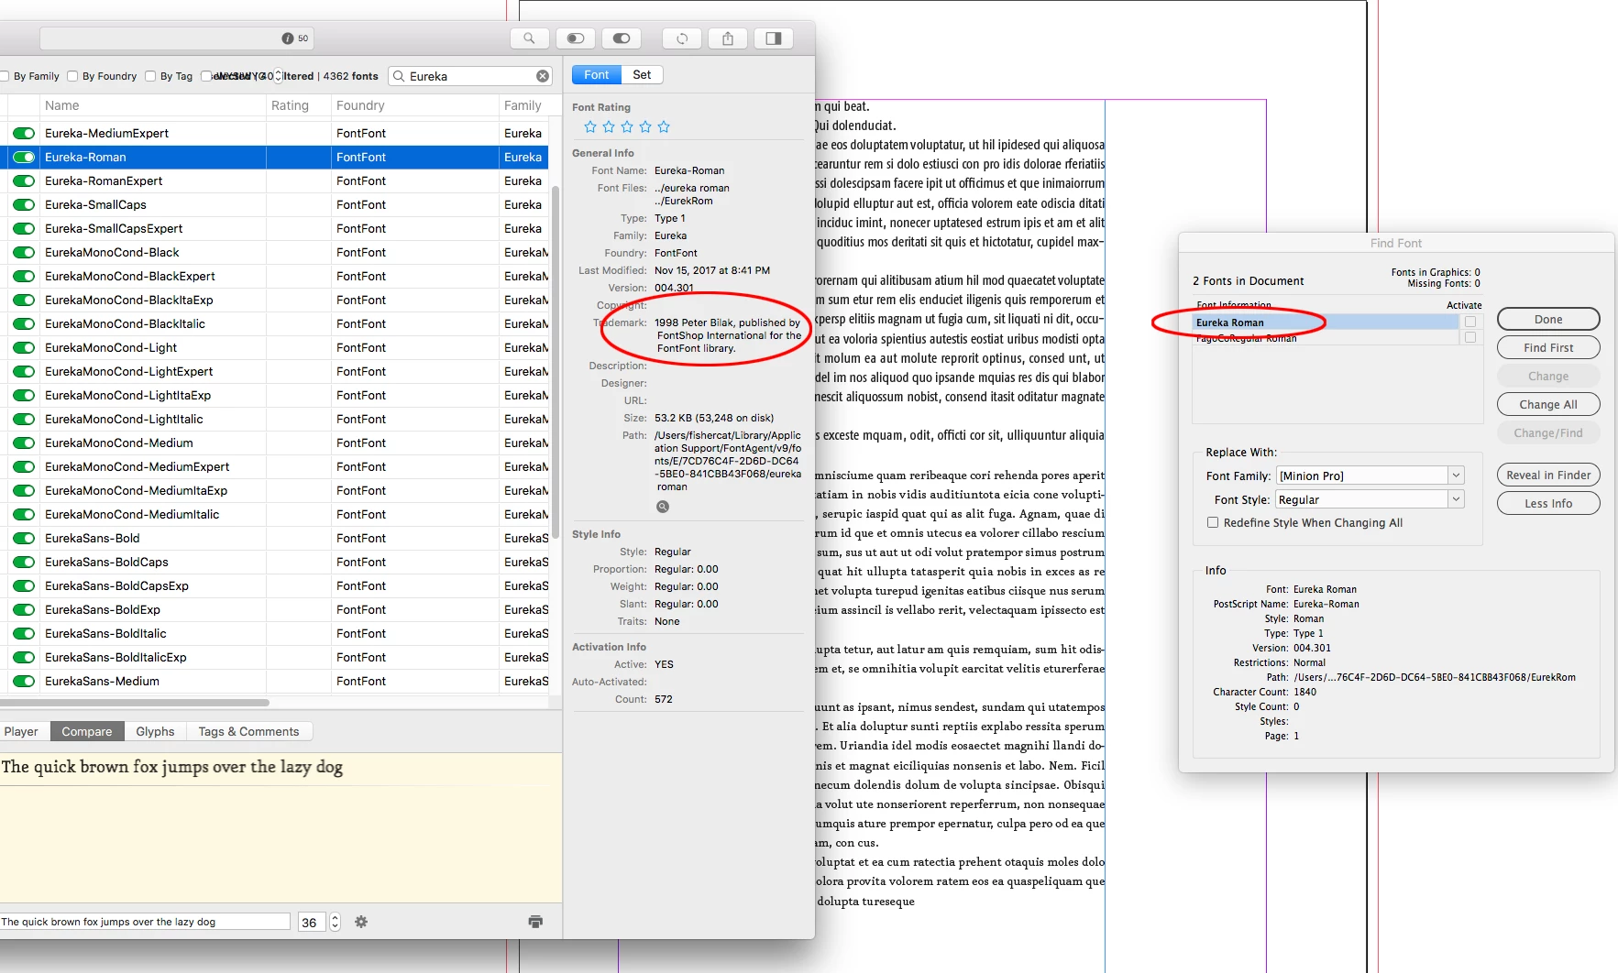Click the activate toggle toolbar button

click(x=622, y=38)
